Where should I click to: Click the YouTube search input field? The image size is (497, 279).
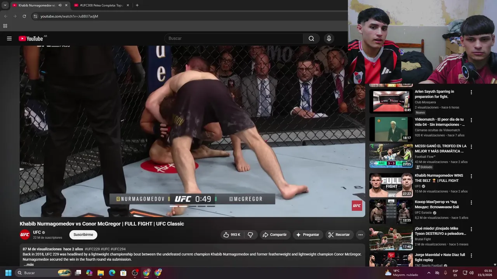(x=234, y=38)
